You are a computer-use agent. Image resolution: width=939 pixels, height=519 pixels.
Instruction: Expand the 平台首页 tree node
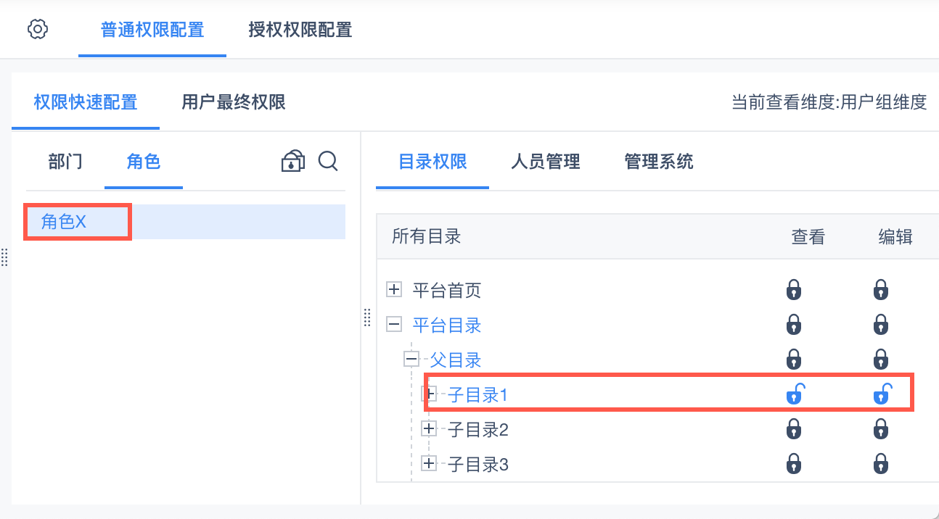point(394,290)
